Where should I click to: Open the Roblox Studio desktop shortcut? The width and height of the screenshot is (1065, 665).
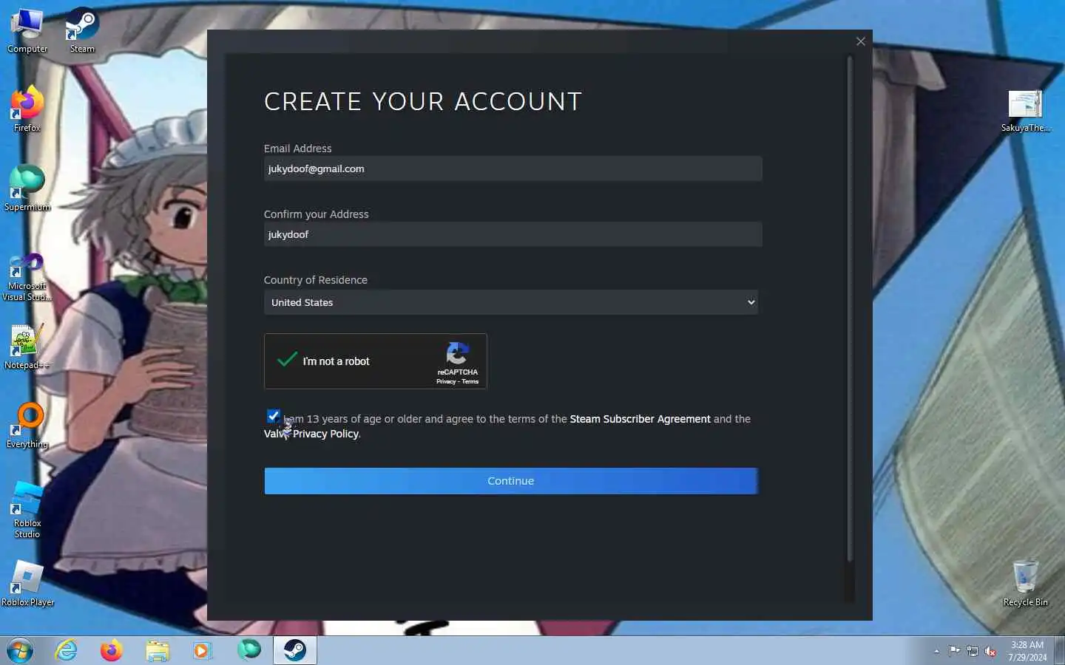click(x=27, y=510)
